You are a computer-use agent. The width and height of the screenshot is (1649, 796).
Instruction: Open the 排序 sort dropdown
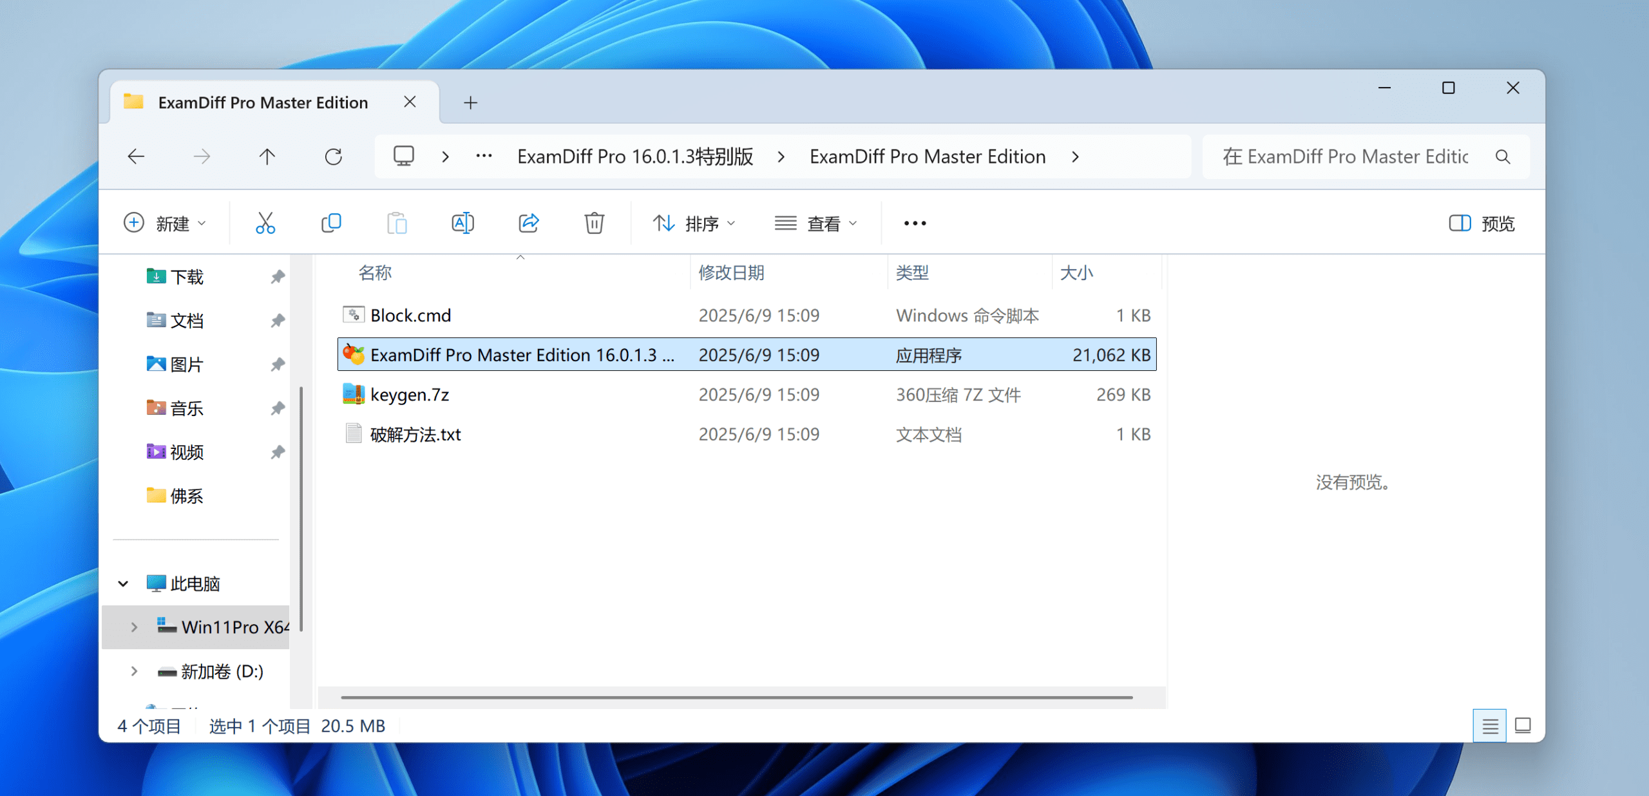[694, 223]
